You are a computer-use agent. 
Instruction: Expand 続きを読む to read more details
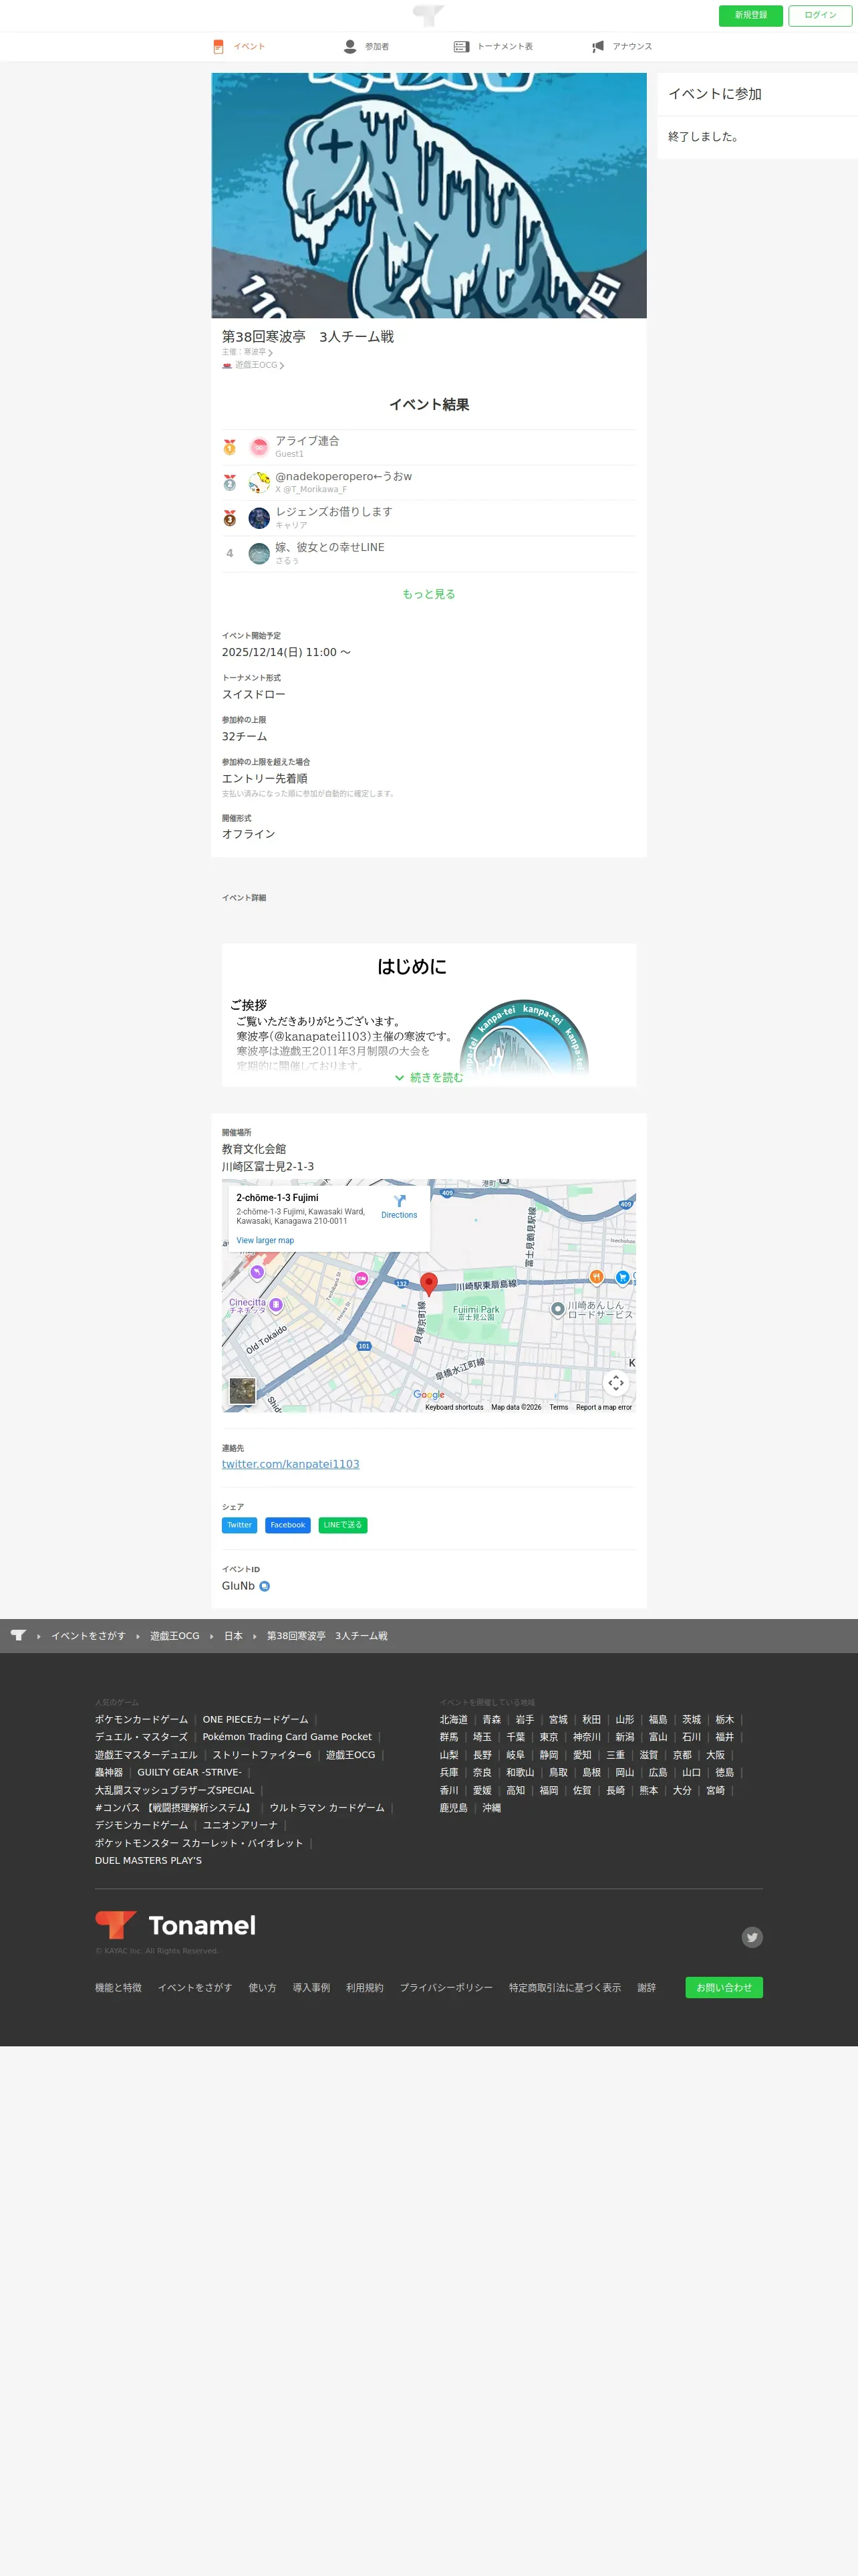point(430,1077)
